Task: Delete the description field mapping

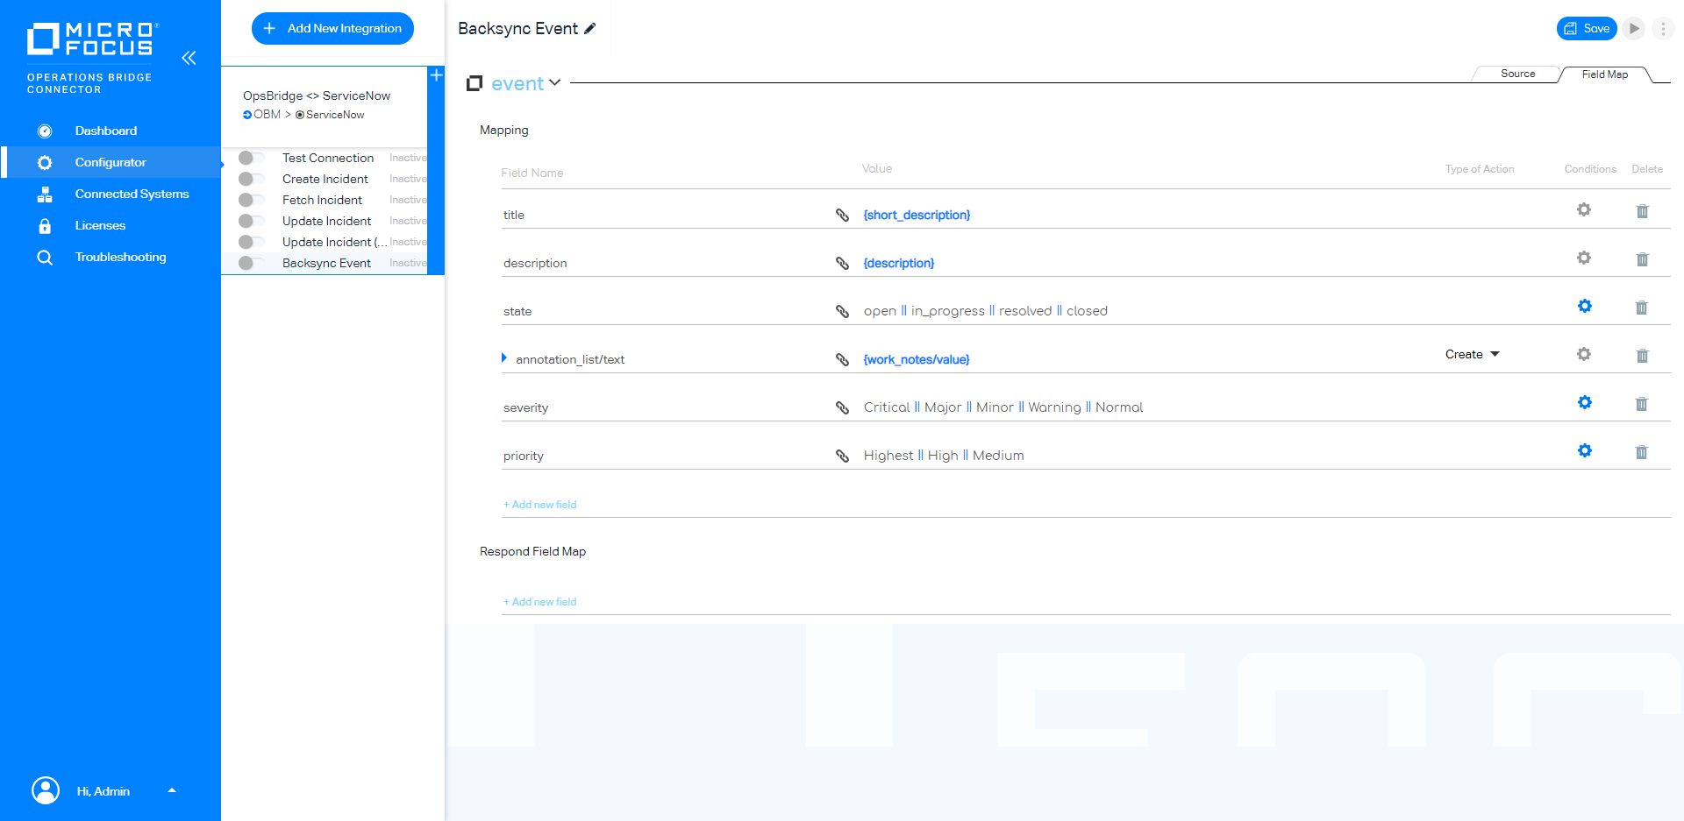Action: tap(1642, 259)
